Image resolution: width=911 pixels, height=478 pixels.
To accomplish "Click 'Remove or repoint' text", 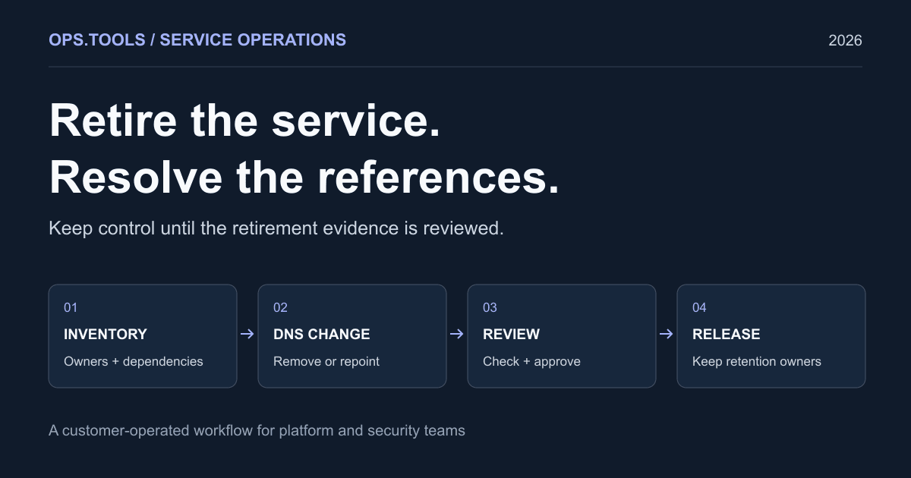I will pyautogui.click(x=326, y=361).
